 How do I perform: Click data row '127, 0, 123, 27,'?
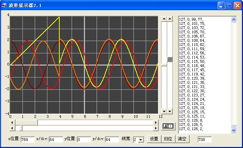coord(192,95)
